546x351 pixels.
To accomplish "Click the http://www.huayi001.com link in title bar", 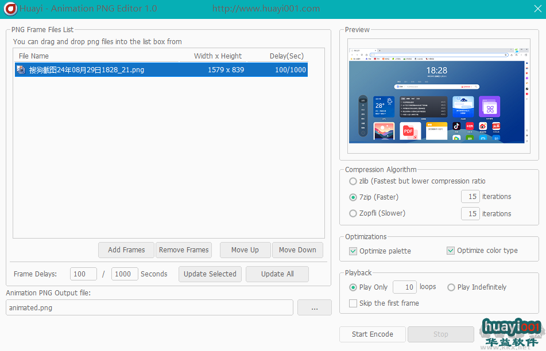I will click(266, 9).
